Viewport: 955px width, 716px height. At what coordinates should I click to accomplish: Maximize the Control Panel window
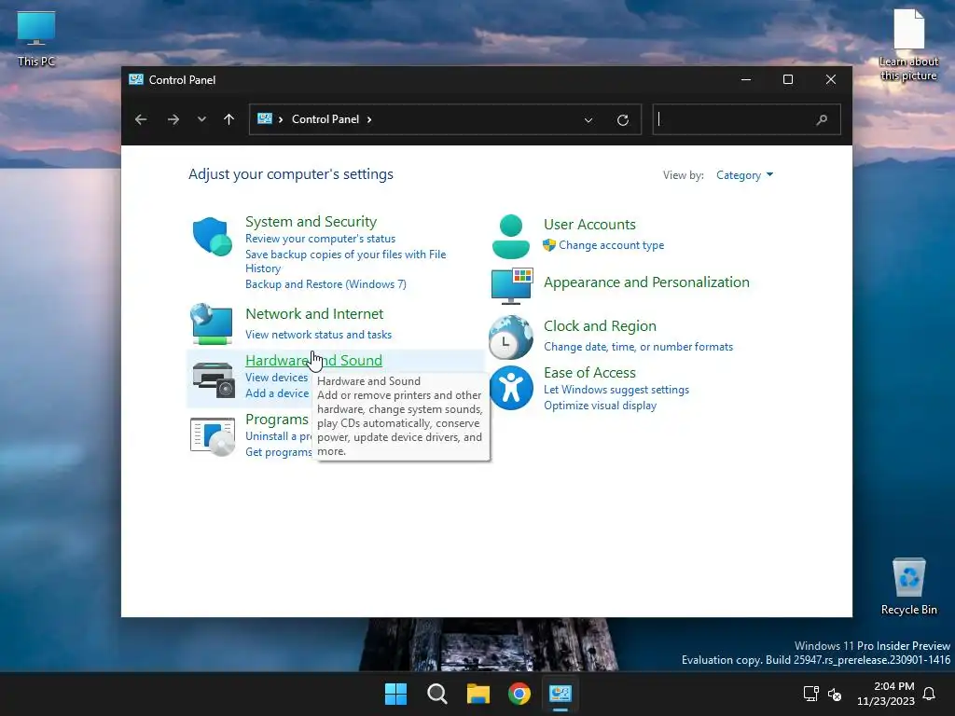788,80
